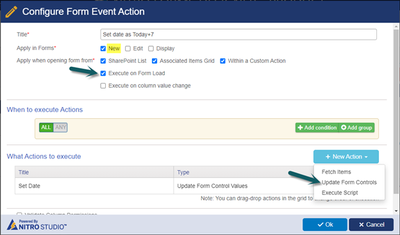Select Fetch Items from the menu

pos(337,172)
